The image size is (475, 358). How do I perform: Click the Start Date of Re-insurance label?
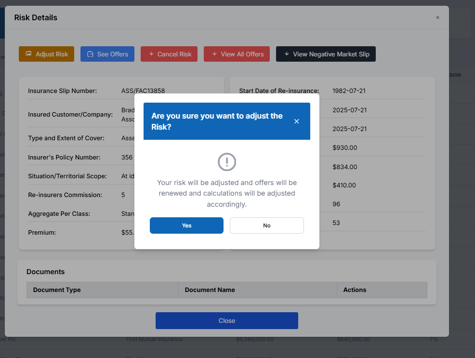pos(279,91)
